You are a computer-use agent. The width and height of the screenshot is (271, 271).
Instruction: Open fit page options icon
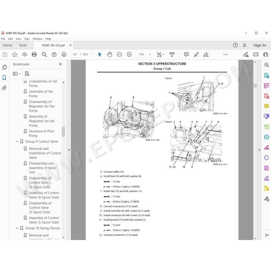(x=160, y=55)
